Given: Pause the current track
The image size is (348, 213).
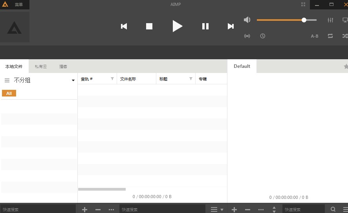Looking at the screenshot, I should click(205, 26).
